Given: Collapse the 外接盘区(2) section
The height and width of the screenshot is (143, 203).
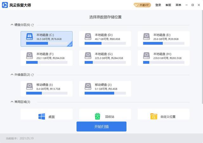Looking at the screenshot, I should click(x=12, y=74).
